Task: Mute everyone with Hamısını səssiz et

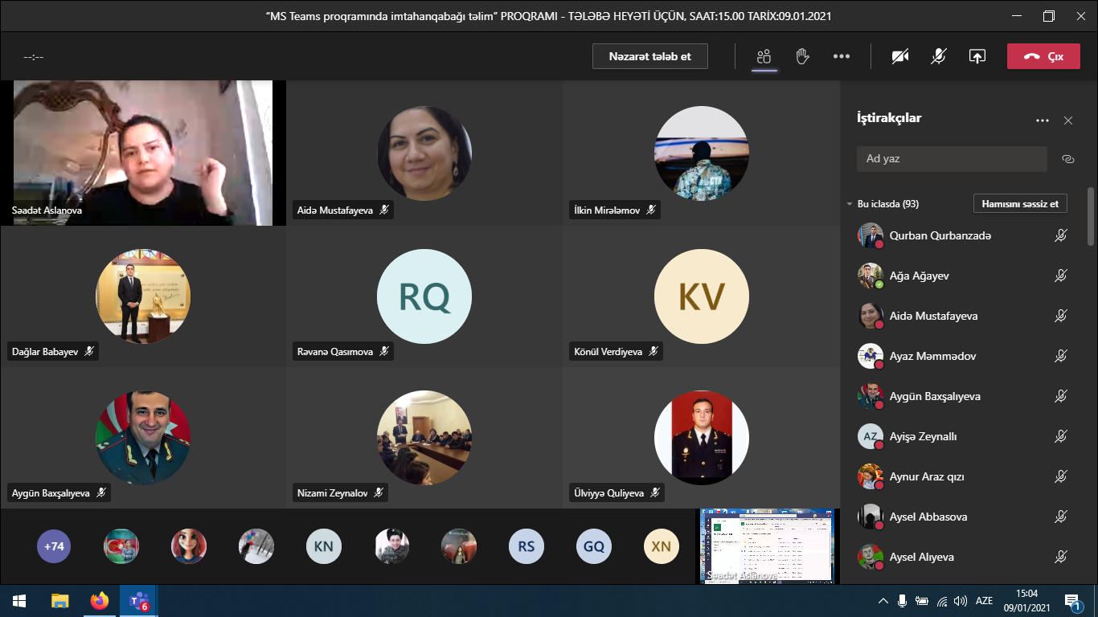Action: pyautogui.click(x=1020, y=203)
